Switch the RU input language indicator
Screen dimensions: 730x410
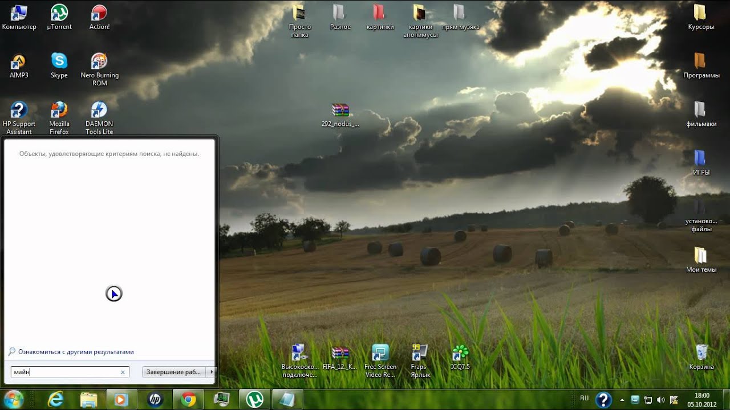point(584,399)
